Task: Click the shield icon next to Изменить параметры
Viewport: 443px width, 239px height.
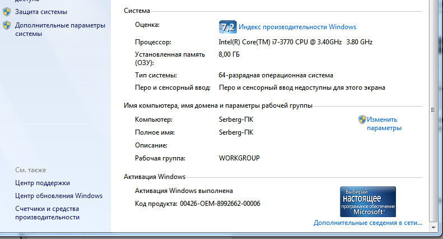Action: pos(362,119)
